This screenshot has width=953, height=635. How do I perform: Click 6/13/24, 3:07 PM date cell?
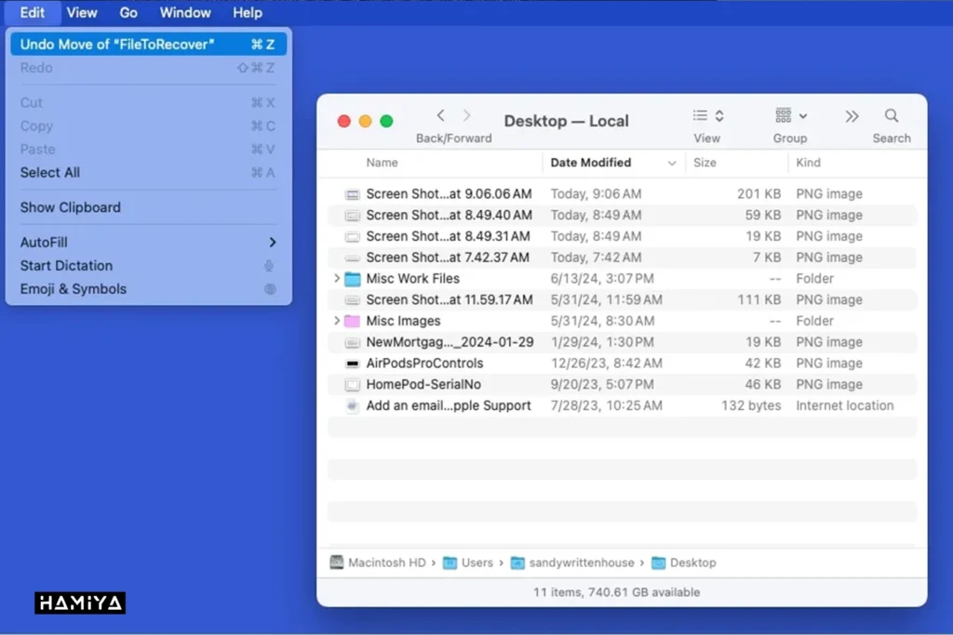click(x=602, y=279)
